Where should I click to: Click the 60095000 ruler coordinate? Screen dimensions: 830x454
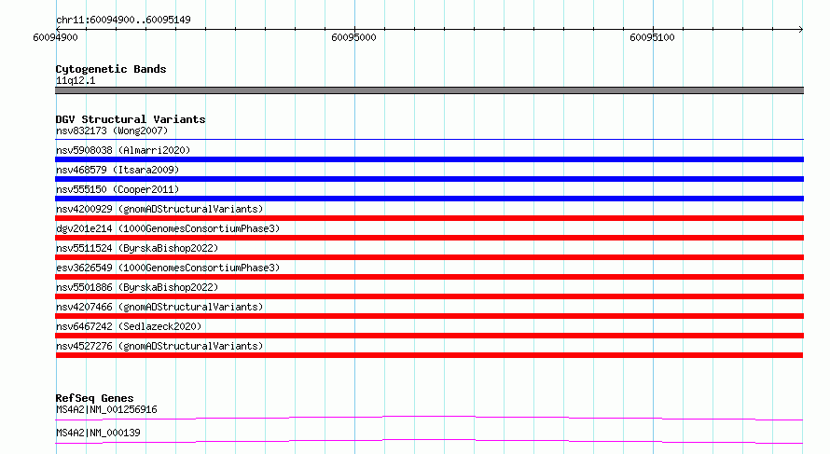click(x=353, y=37)
